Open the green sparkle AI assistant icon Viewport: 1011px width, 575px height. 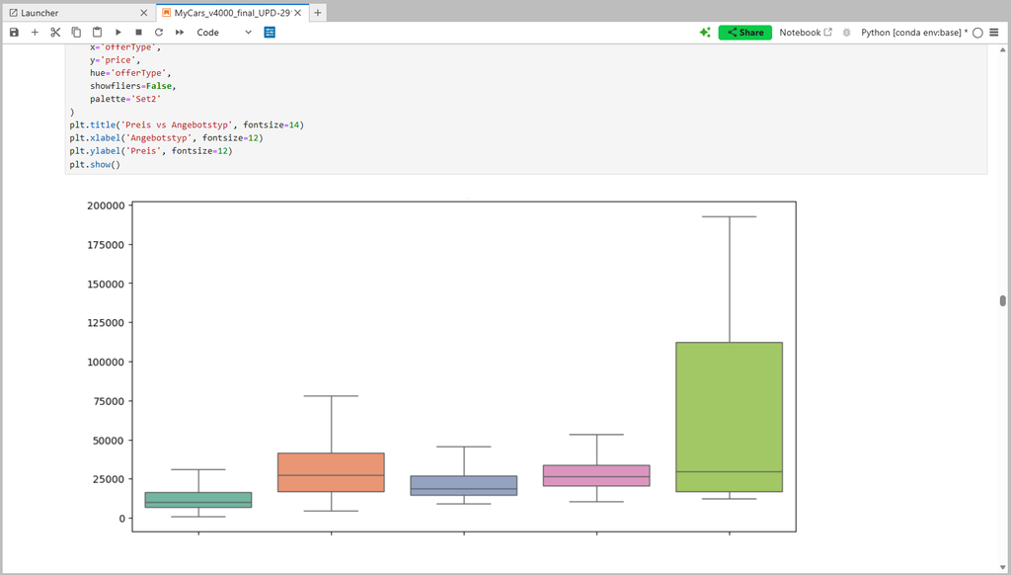(705, 33)
